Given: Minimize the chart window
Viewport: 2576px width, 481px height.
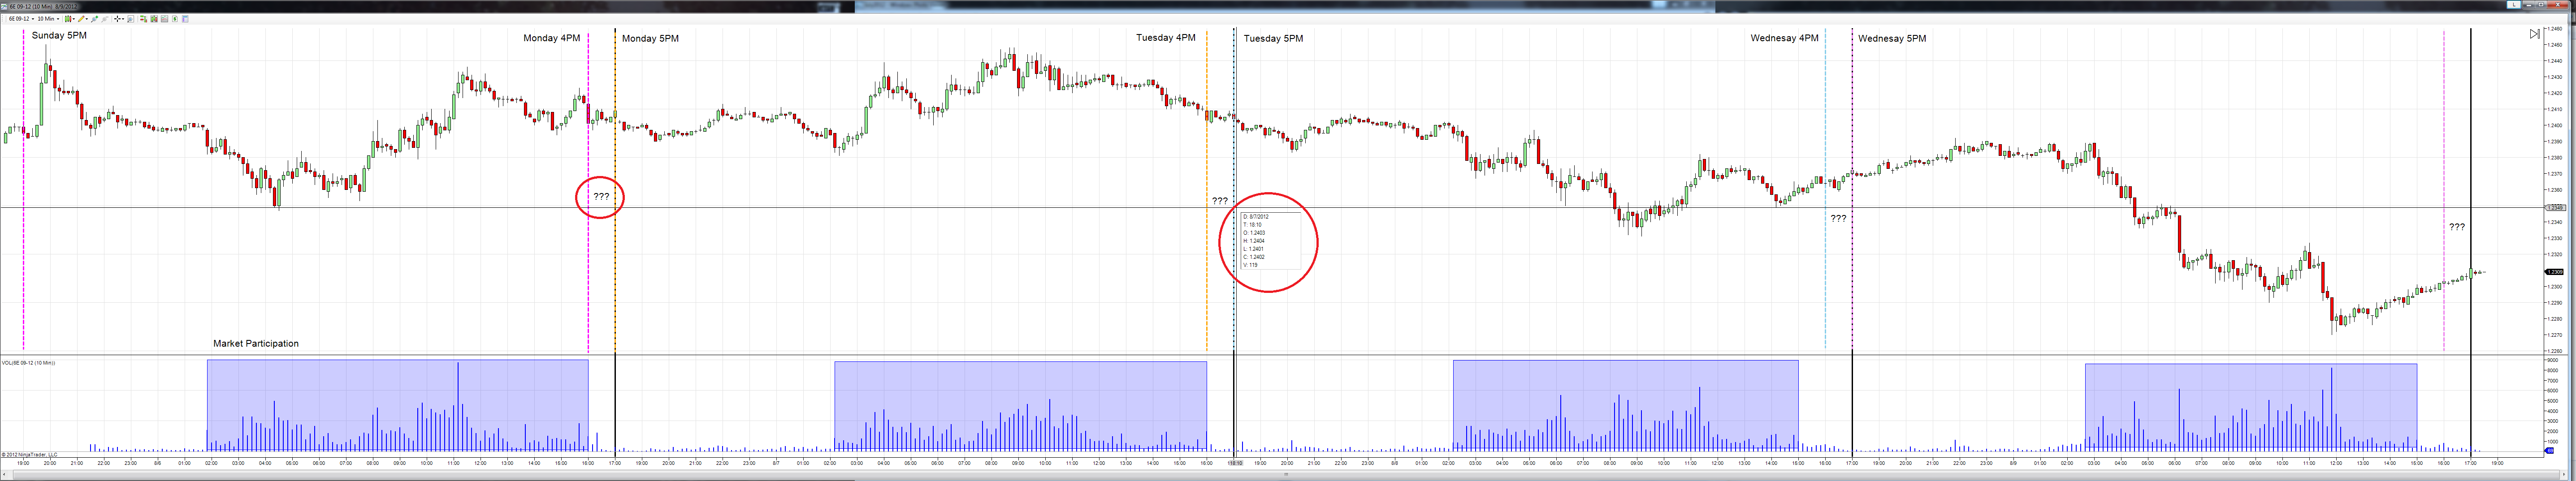Looking at the screenshot, I should pos(2529,5).
